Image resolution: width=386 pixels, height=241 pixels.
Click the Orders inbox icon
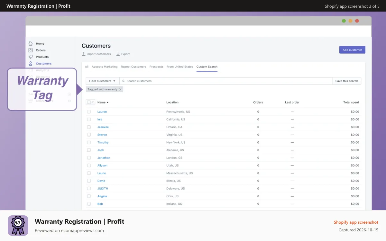31,50
